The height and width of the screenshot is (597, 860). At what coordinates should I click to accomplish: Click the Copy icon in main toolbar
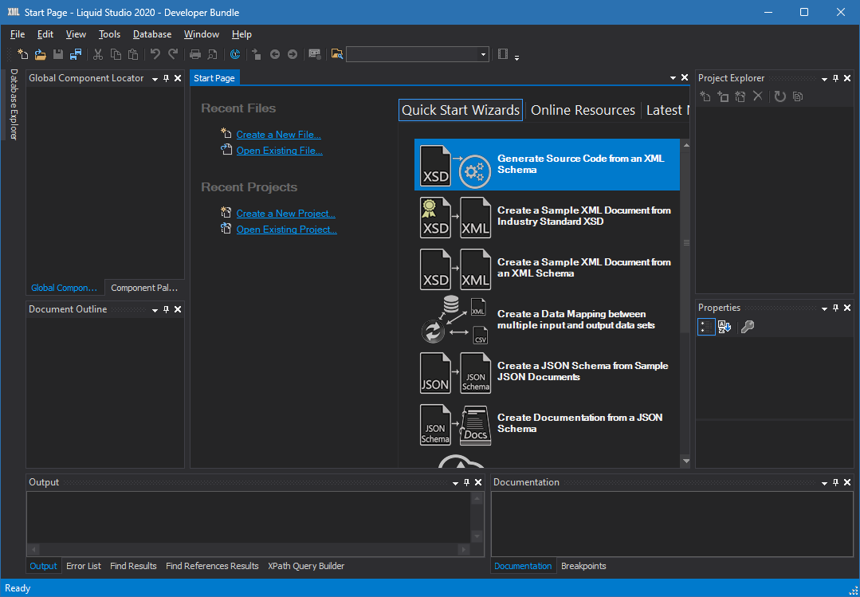[116, 53]
